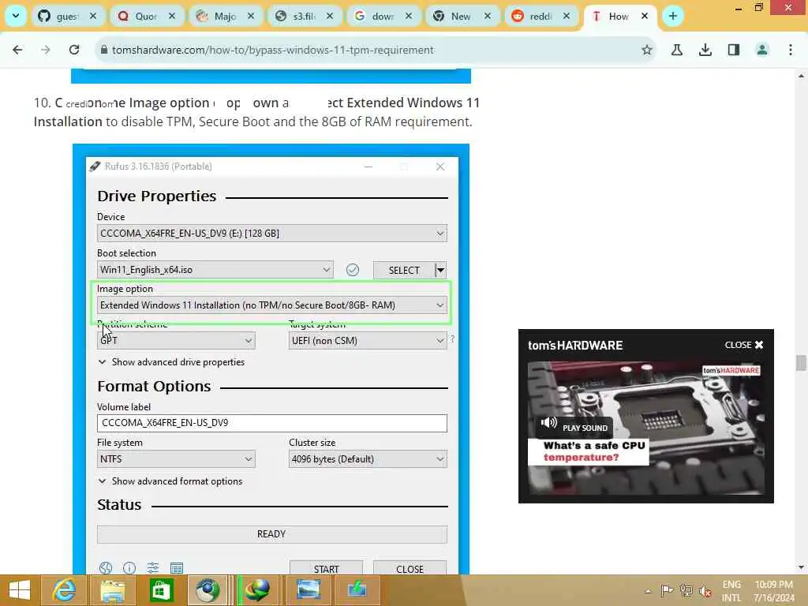The height and width of the screenshot is (606, 808).
Task: Open the Windows Store taskbar icon
Action: point(161,590)
